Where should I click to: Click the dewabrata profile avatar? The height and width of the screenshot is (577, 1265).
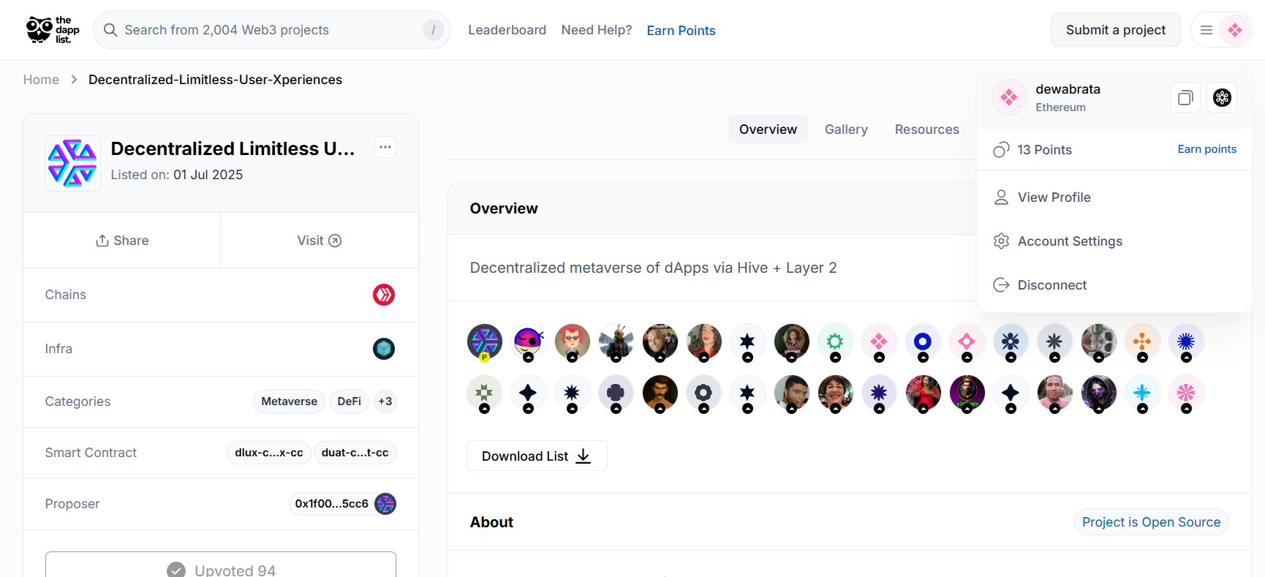point(1009,97)
